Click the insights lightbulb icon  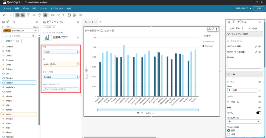click(39, 15)
